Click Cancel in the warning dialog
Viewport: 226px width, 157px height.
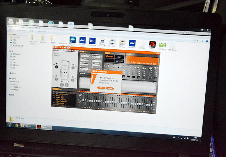pos(110,88)
